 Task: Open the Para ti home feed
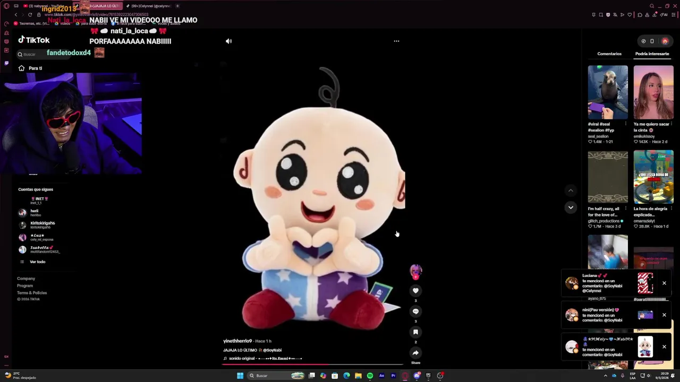[x=30, y=68]
